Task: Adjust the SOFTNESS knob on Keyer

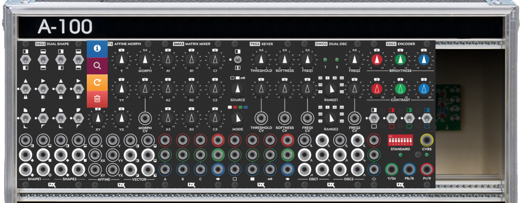Action: click(x=284, y=59)
